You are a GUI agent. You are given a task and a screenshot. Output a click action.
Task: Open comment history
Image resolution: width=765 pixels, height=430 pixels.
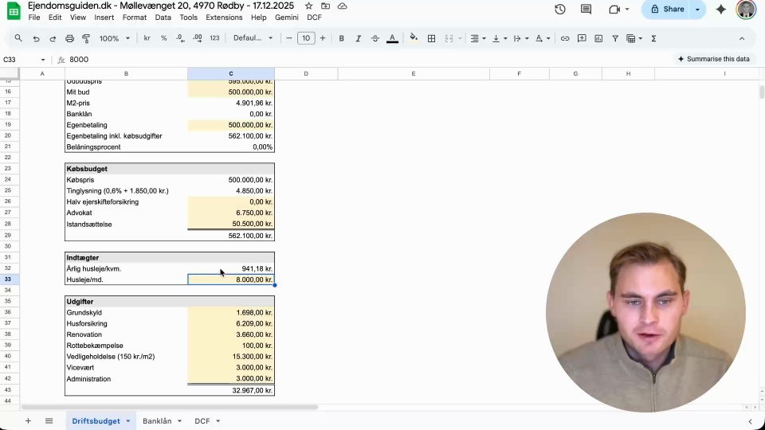click(586, 10)
